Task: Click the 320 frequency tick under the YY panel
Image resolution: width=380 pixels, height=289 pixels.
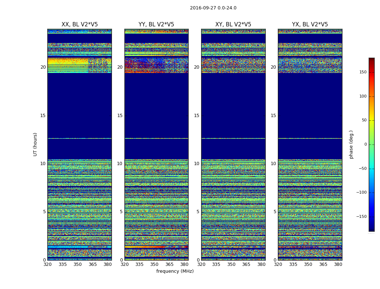Action: click(124, 264)
